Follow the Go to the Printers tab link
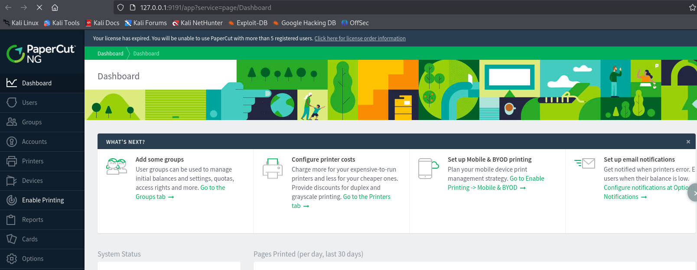This screenshot has width=697, height=270. click(366, 197)
